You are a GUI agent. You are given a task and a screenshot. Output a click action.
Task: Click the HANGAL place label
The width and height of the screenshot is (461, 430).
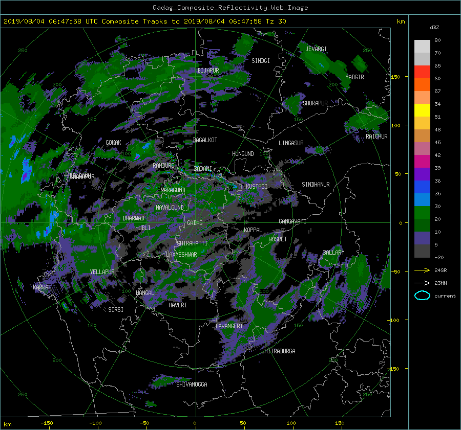(x=144, y=293)
